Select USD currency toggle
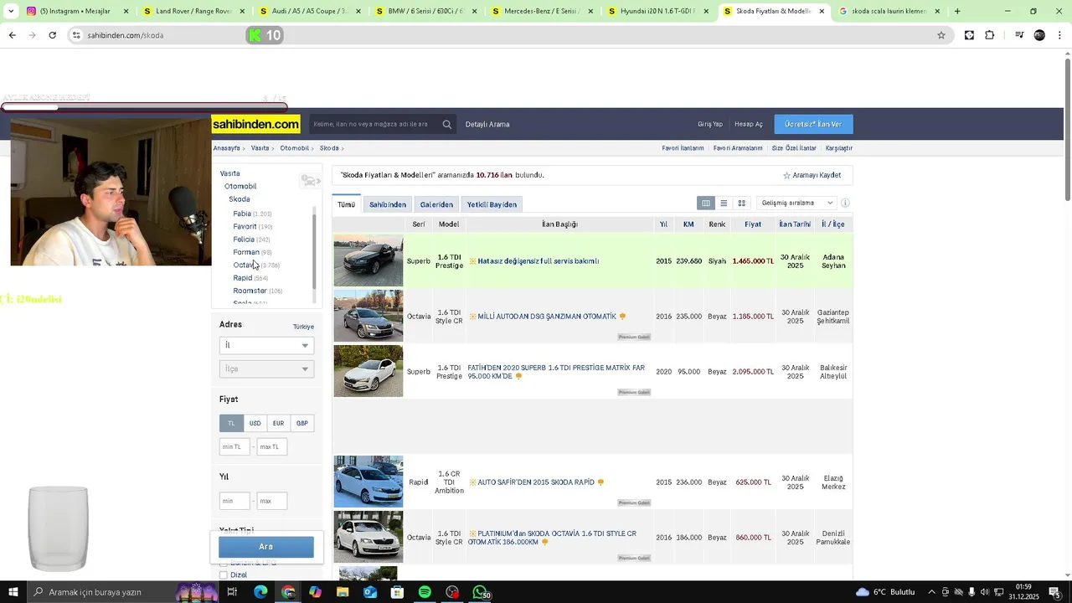1072x603 pixels. [255, 423]
